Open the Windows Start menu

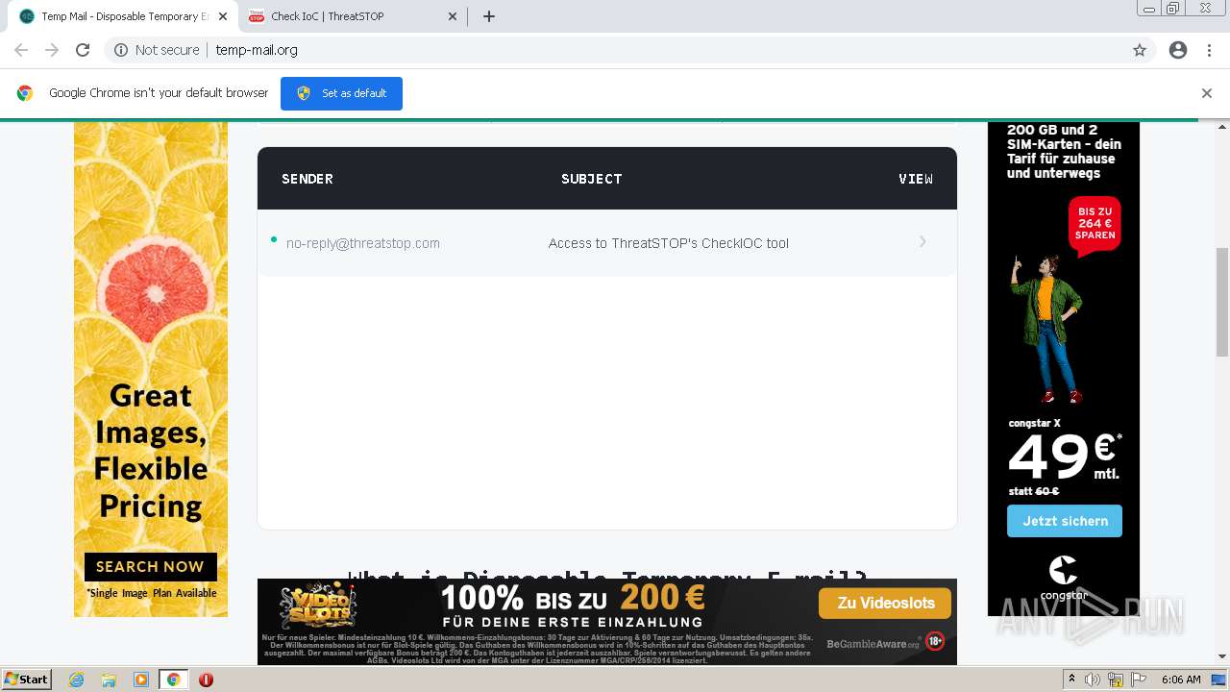tap(26, 680)
